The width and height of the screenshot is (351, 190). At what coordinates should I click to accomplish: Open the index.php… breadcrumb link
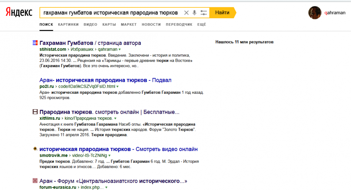pos(92,187)
